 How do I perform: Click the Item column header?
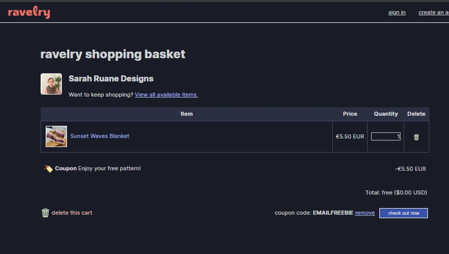pos(186,114)
